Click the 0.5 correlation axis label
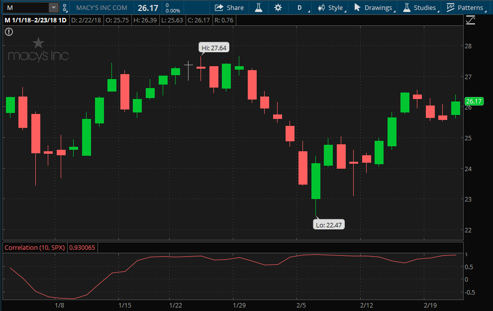 coord(469,267)
